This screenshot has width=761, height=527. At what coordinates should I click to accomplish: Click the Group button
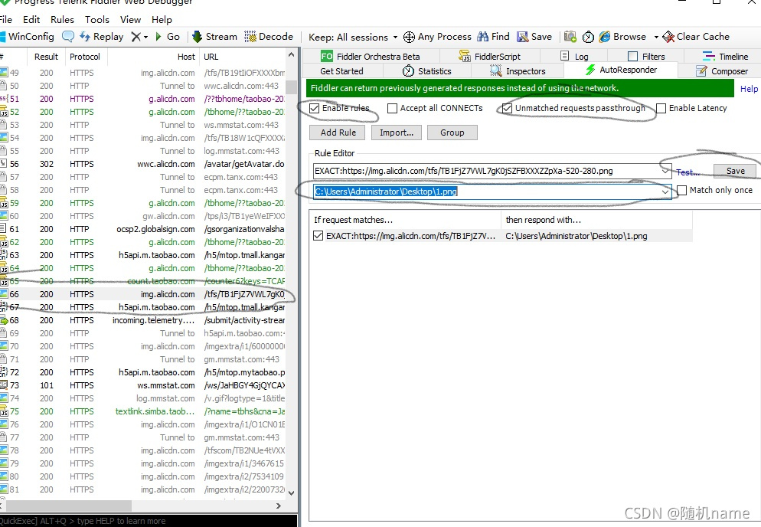[x=452, y=133]
